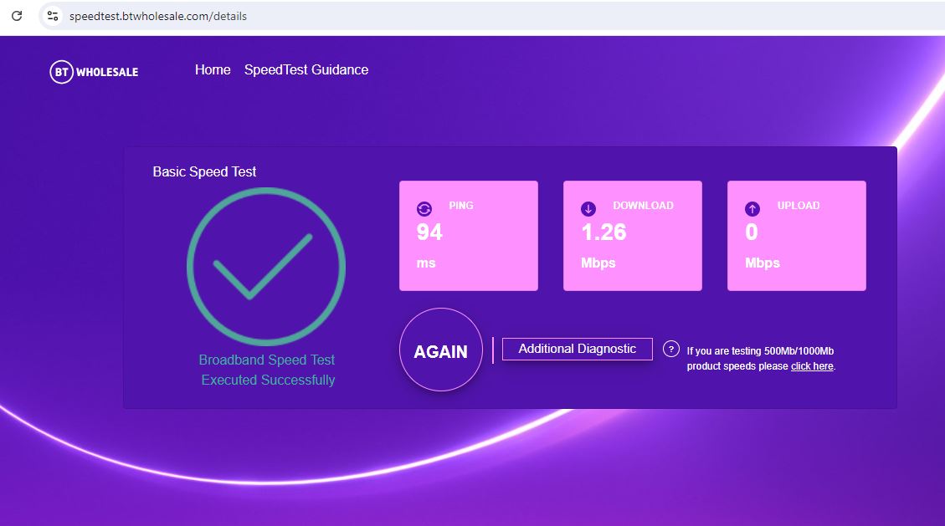Click the ping refresh icon
The height and width of the screenshot is (526, 945).
coord(424,209)
